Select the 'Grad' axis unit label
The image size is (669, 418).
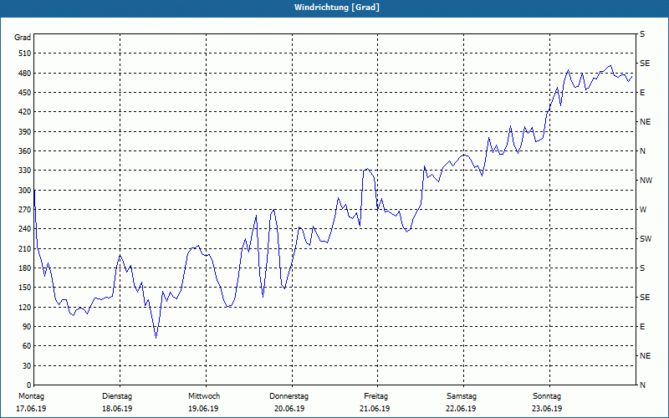(23, 38)
